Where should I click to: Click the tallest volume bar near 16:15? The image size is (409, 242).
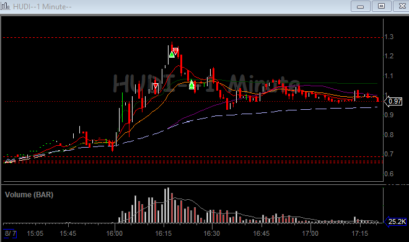168,205
